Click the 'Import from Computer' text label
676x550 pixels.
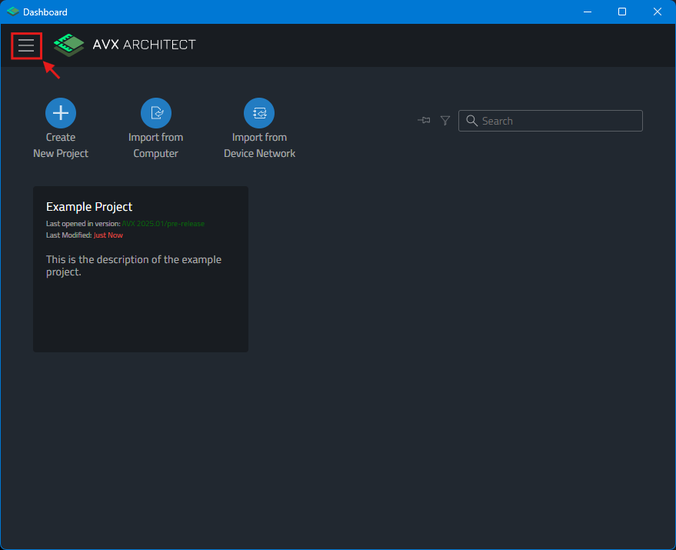pos(156,145)
